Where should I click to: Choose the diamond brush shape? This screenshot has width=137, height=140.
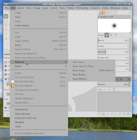(115, 35)
